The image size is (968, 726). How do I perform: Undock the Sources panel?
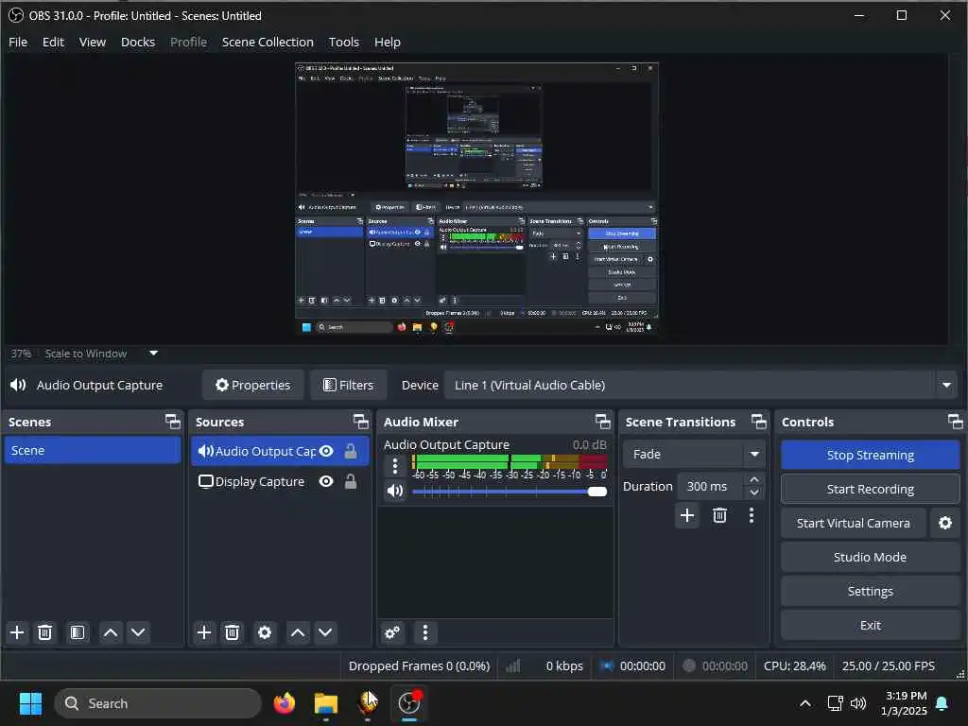(x=360, y=422)
